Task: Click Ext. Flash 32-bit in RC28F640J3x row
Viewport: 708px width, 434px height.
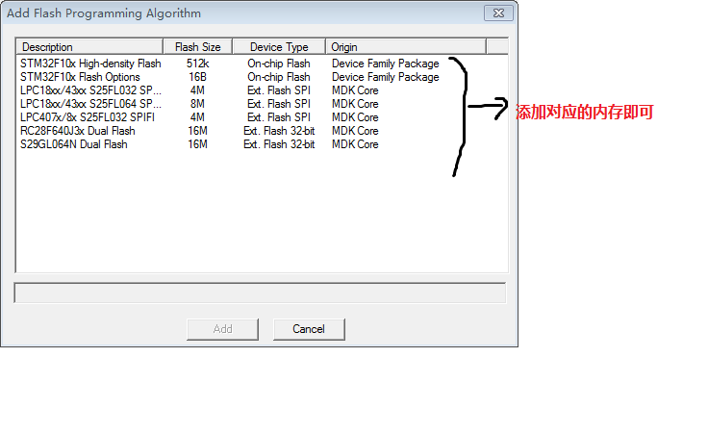Action: click(279, 131)
